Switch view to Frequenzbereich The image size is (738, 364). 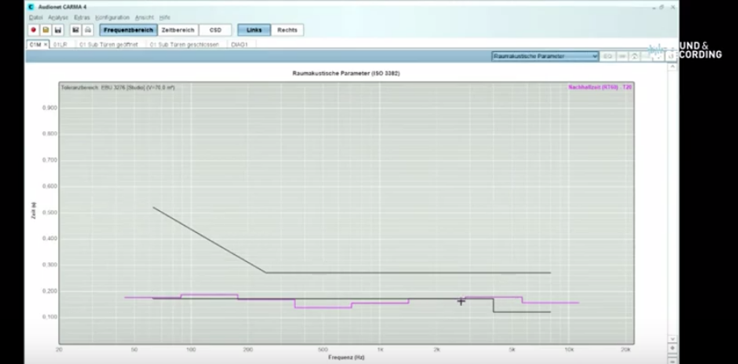point(128,30)
